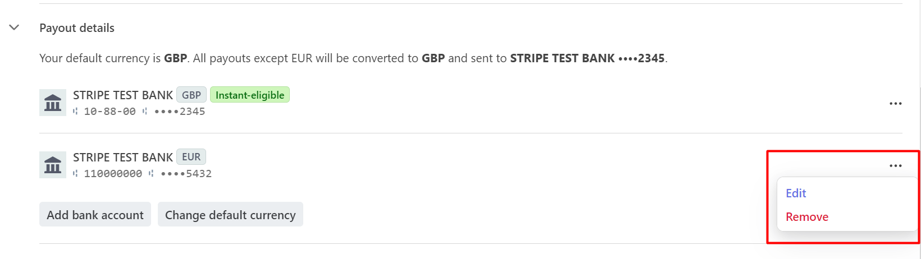Screen dimensions: 921x259
Task: Open the GBP bank account three-dot menu
Action: 895,104
